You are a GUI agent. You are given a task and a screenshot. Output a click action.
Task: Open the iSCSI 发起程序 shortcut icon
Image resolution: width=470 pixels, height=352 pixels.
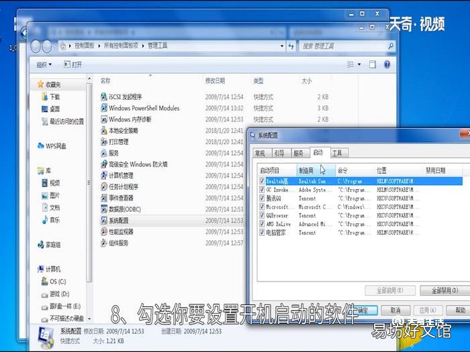[x=103, y=97]
